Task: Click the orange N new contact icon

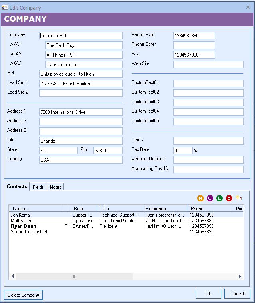Action: 200,198
